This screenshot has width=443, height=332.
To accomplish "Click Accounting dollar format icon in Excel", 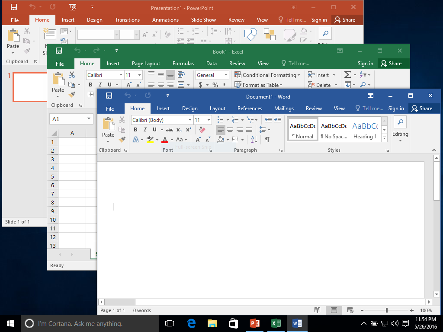I will [x=200, y=85].
